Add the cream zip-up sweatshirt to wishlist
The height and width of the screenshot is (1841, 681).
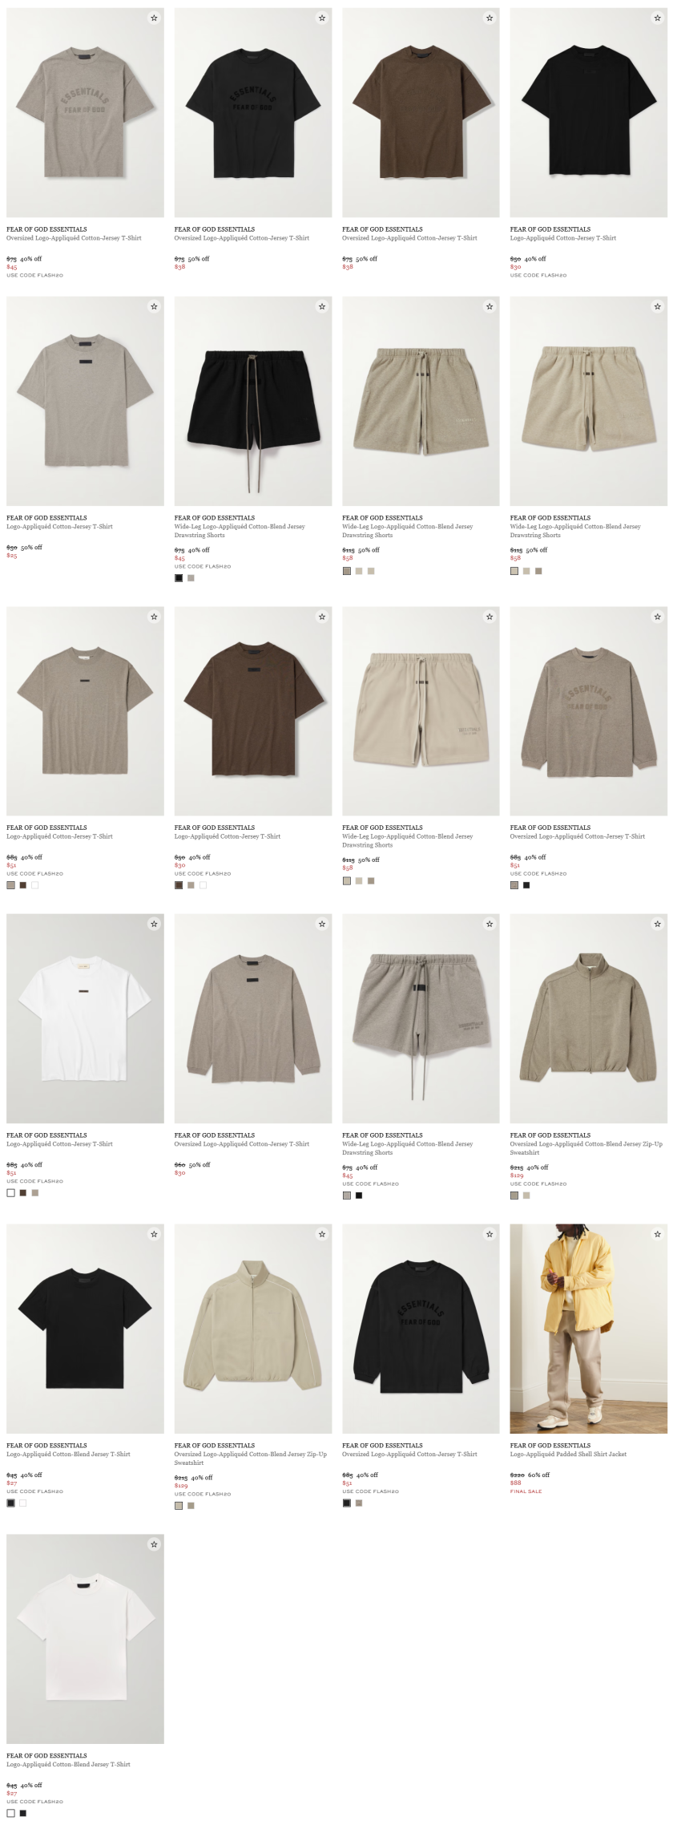tap(322, 1234)
